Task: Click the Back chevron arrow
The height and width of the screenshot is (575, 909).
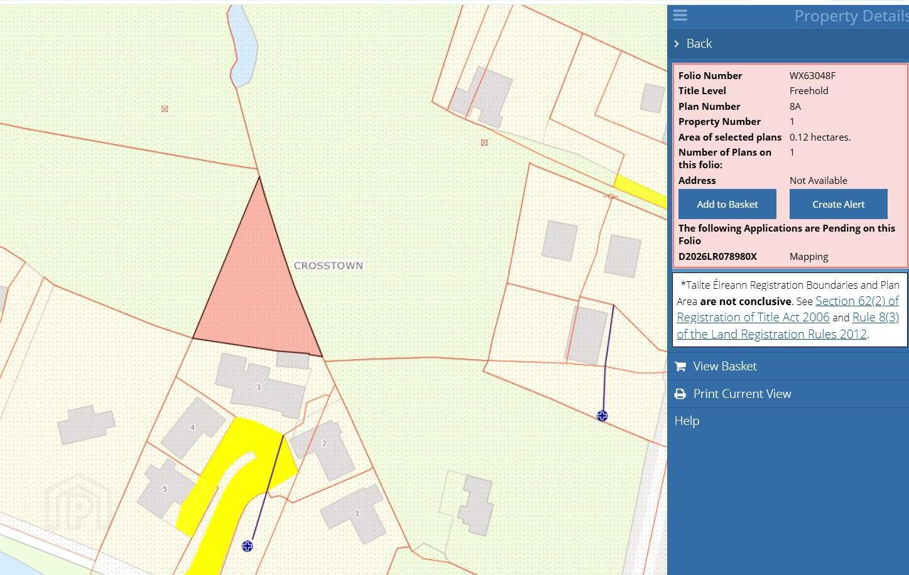Action: coord(677,43)
